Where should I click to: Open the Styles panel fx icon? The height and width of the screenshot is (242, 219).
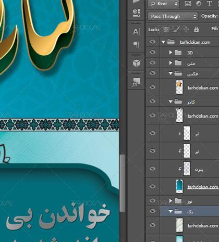136,82
